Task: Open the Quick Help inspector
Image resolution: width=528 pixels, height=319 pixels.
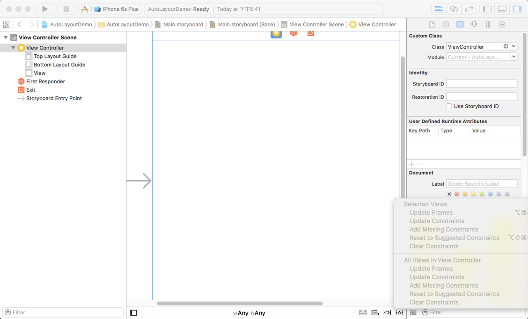Action: click(x=446, y=24)
